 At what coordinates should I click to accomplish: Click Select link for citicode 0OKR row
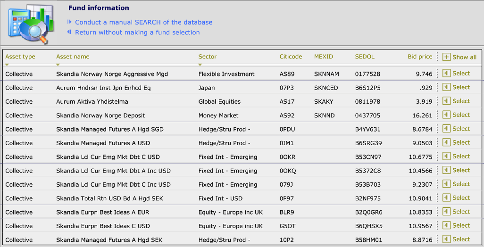click(461, 156)
